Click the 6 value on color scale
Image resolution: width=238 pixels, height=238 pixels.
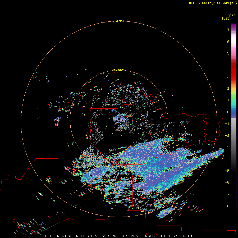coord(228,42)
